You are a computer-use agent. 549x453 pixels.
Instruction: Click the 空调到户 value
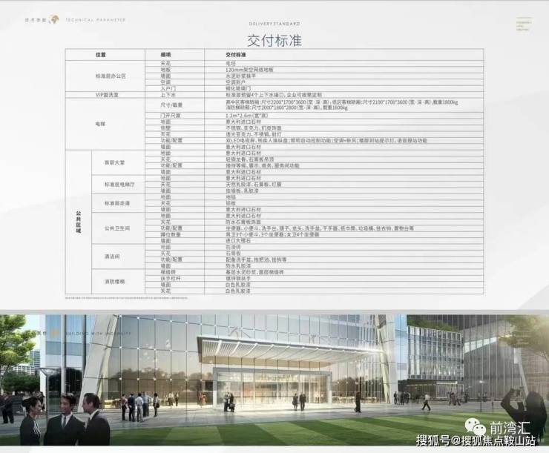[x=236, y=82]
